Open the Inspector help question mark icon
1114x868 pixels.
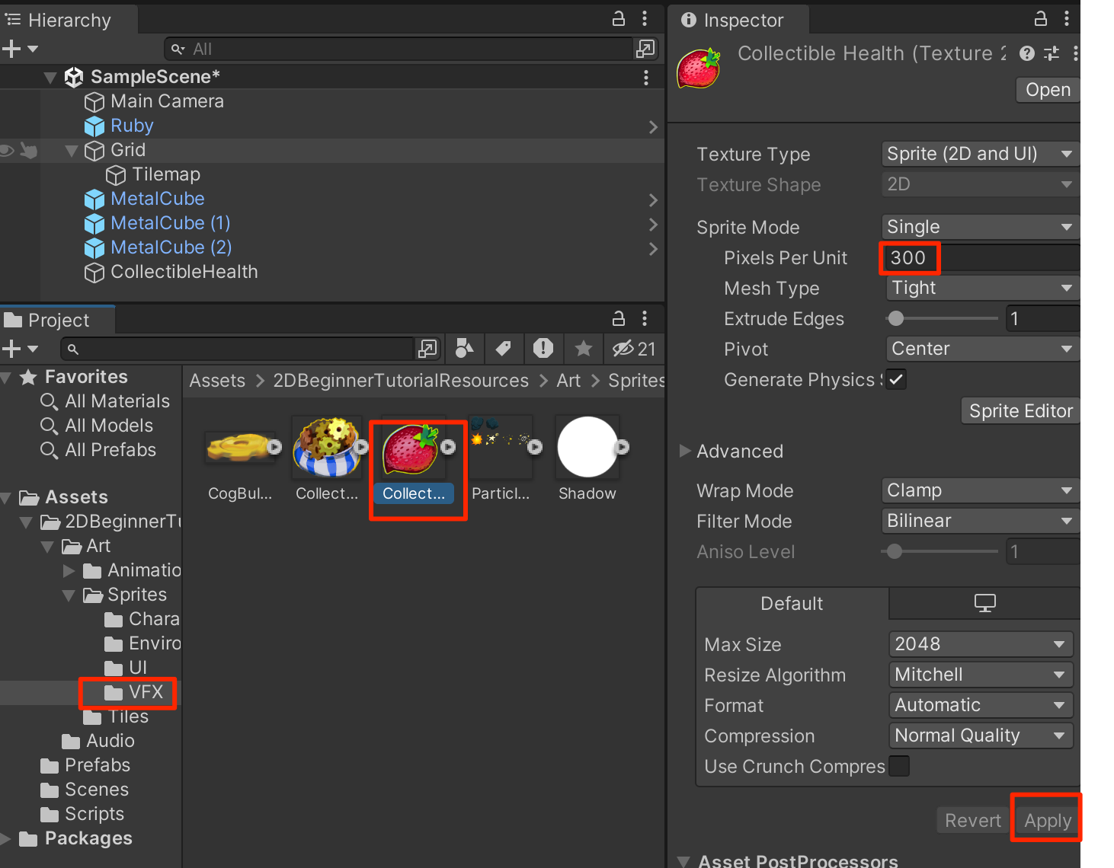(x=1027, y=53)
